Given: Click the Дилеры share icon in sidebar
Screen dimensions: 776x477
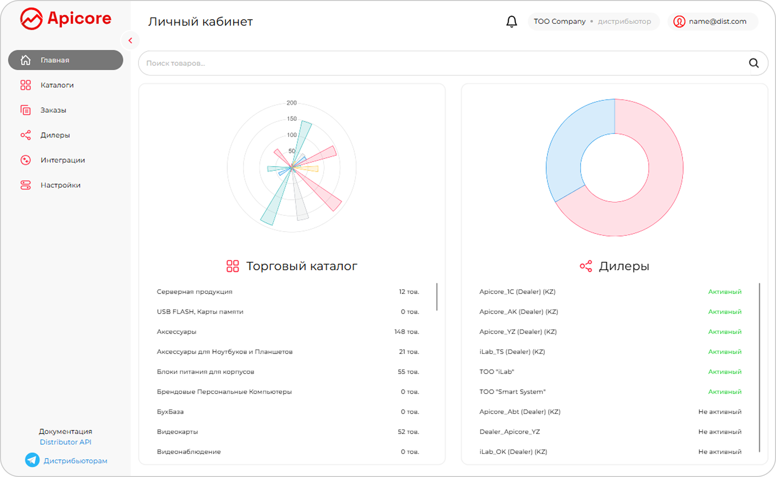Looking at the screenshot, I should (26, 135).
